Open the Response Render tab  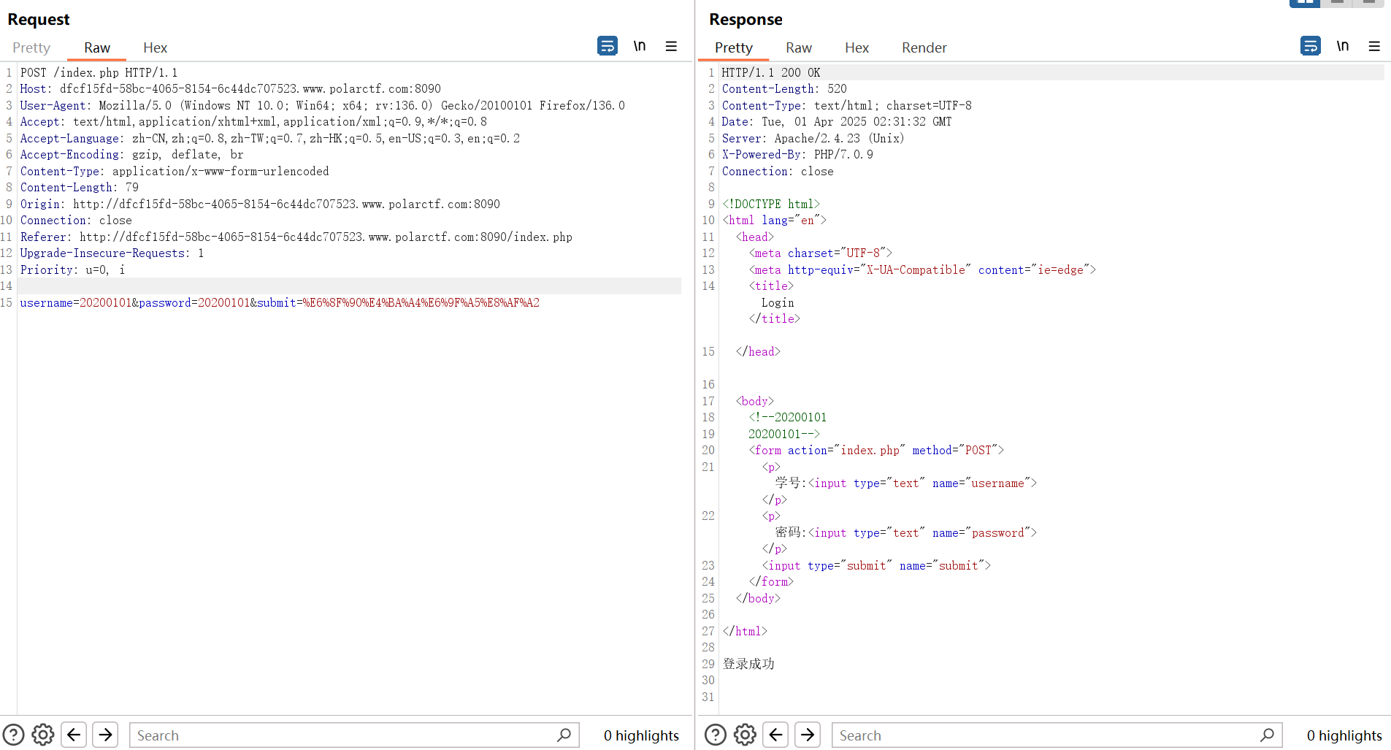[x=924, y=47]
